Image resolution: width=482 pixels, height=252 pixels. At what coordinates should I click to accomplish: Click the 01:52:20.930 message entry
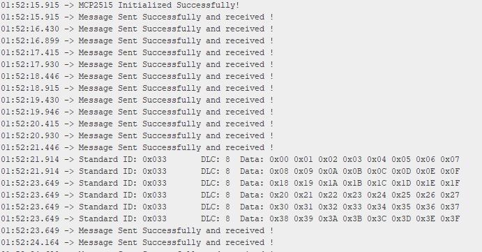[137, 135]
